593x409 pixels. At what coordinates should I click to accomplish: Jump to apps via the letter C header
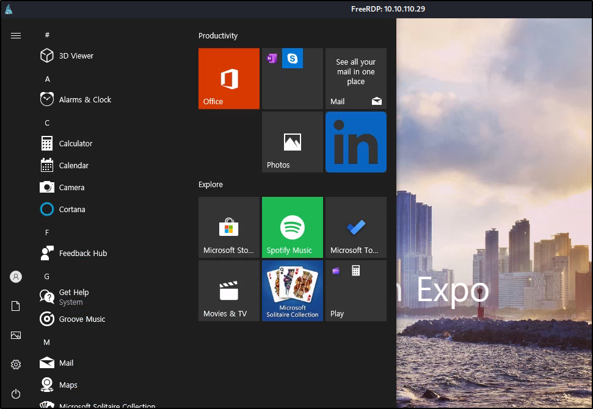(47, 123)
